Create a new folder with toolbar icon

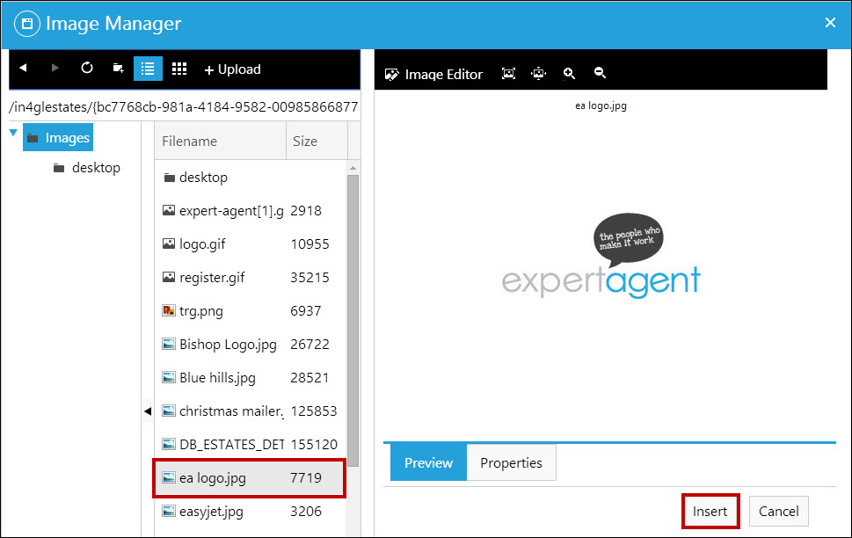point(118,69)
